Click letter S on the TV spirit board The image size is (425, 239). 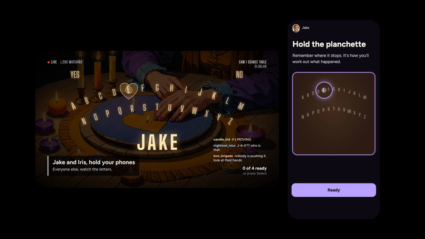(x=144, y=108)
